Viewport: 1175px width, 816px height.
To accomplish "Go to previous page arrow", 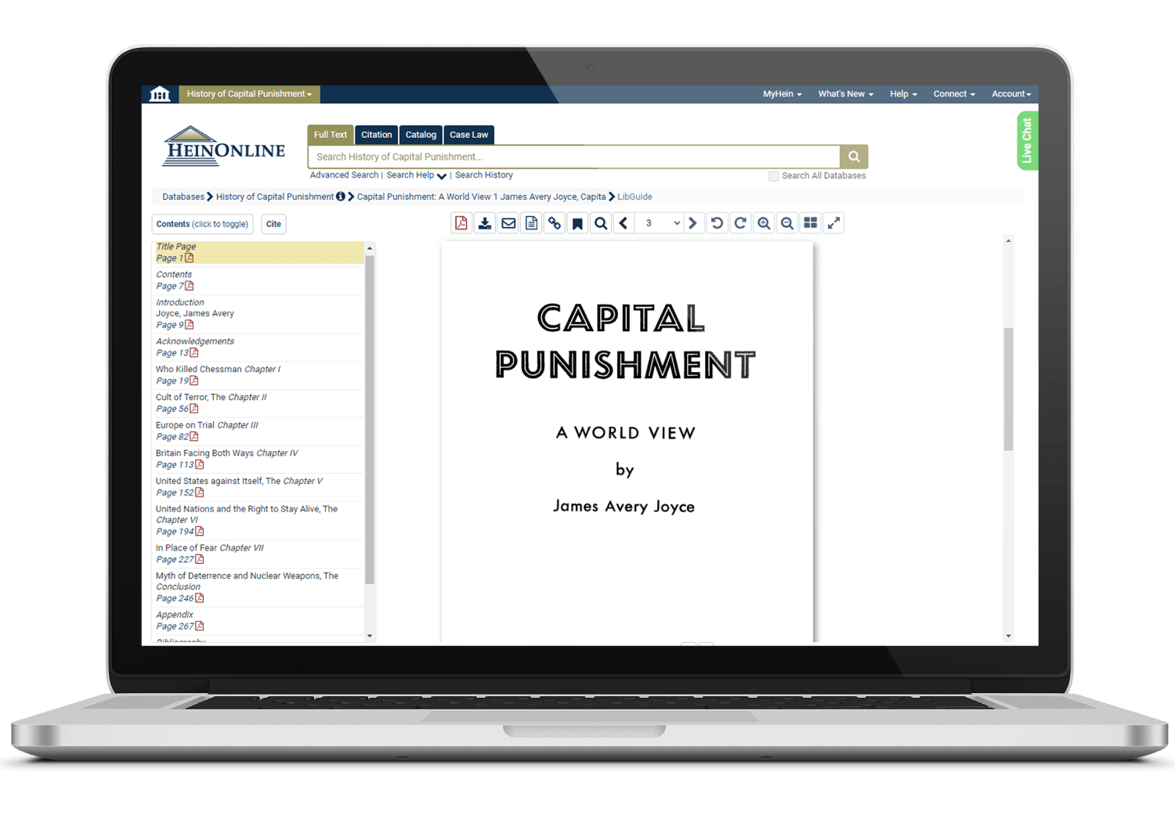I will 624,223.
